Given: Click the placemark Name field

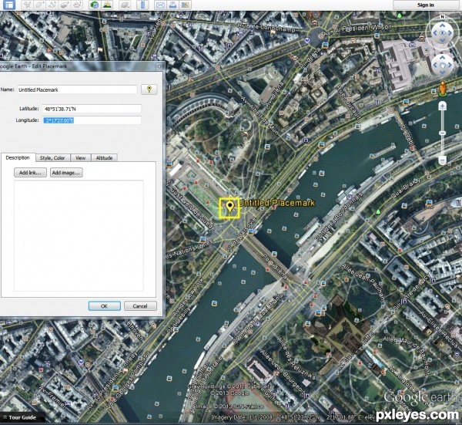Looking at the screenshot, I should 77,89.
